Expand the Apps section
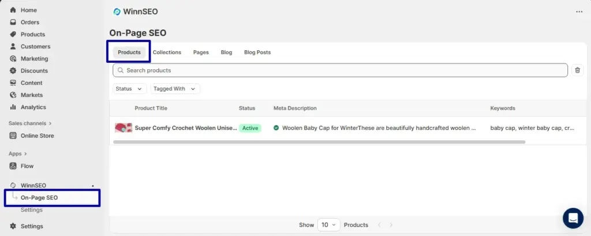 (18, 153)
